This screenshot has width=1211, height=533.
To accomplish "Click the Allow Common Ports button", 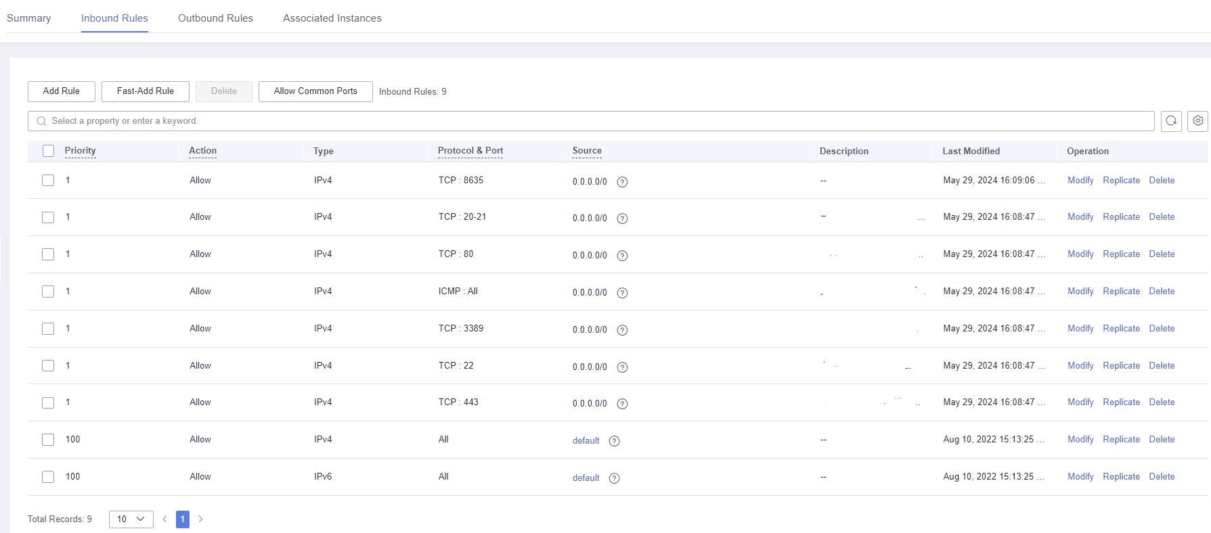I will [x=315, y=91].
